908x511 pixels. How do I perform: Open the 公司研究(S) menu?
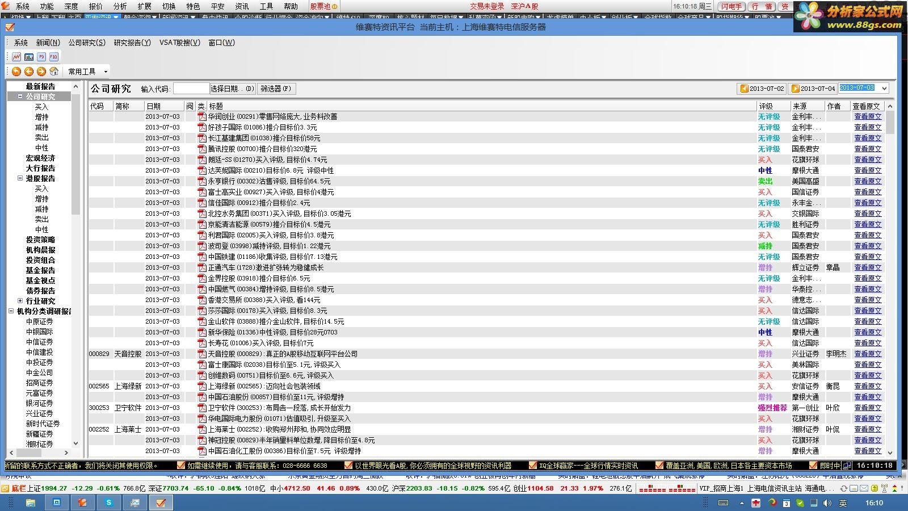(x=87, y=43)
